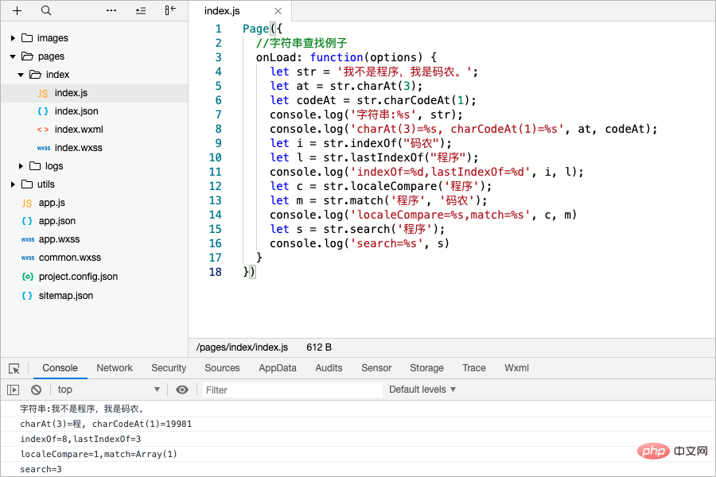The image size is (716, 477).
Task: Click the console Filter input field
Action: 292,390
